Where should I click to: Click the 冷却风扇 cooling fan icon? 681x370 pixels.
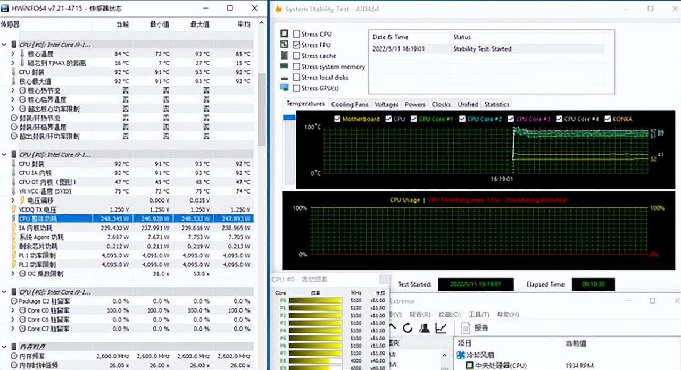tap(461, 355)
